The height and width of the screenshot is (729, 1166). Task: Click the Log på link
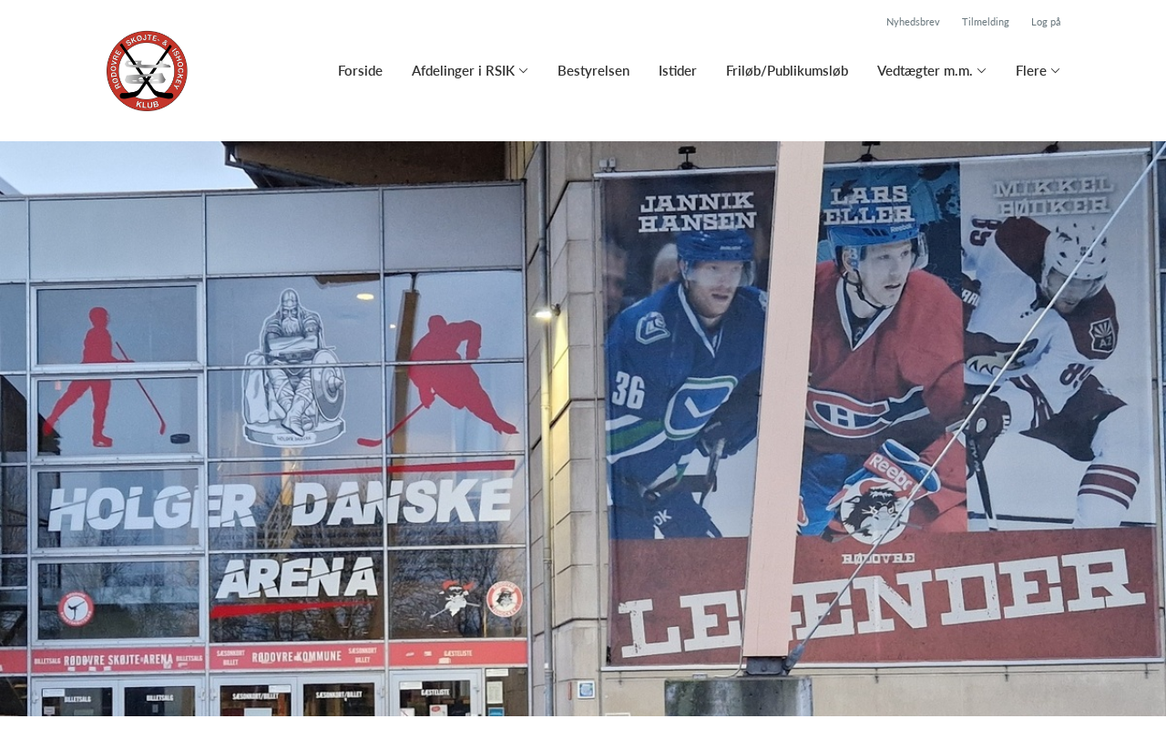coord(1046,22)
